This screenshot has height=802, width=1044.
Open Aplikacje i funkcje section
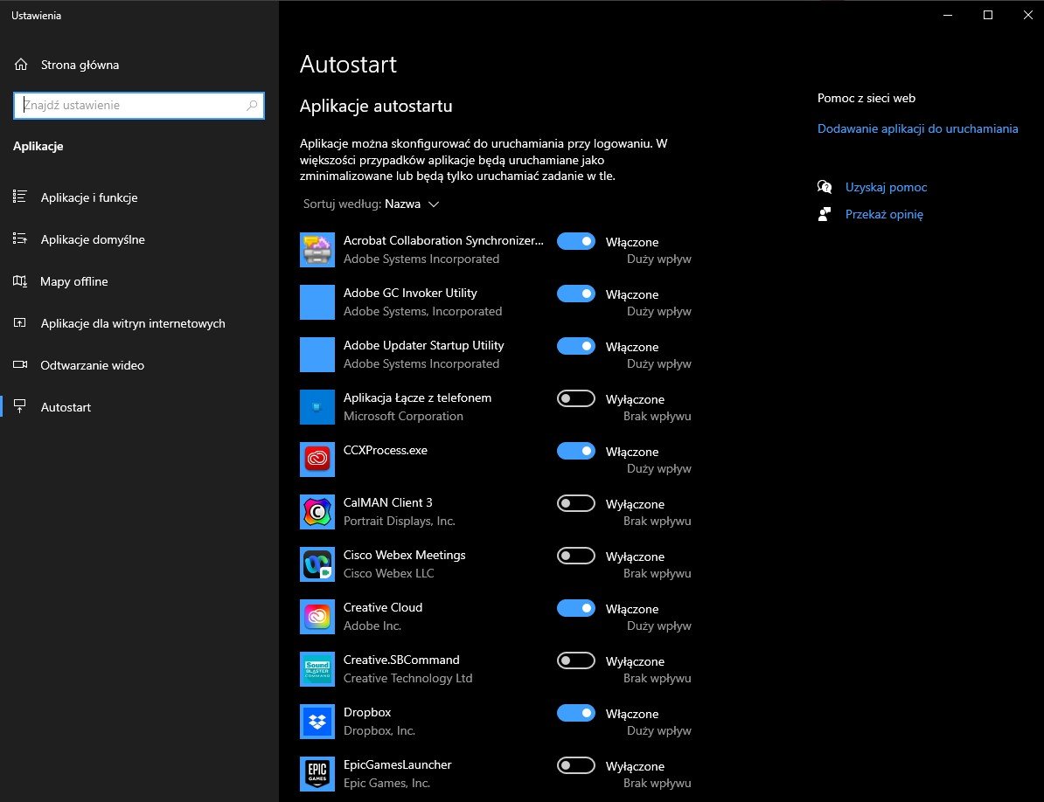[x=89, y=197]
